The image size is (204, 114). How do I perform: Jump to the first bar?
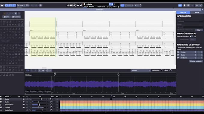pos(67,5)
